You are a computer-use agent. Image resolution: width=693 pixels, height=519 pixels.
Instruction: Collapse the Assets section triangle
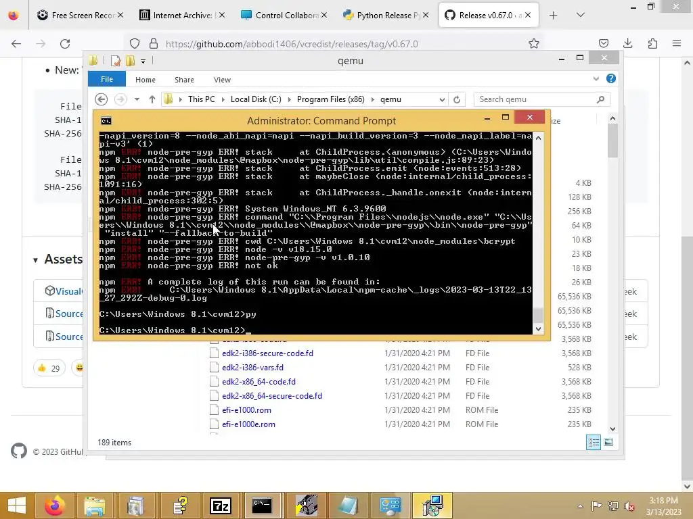coord(35,260)
